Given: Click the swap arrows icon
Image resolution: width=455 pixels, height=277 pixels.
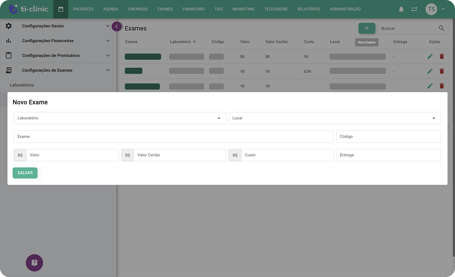Looking at the screenshot, I should (x=414, y=9).
